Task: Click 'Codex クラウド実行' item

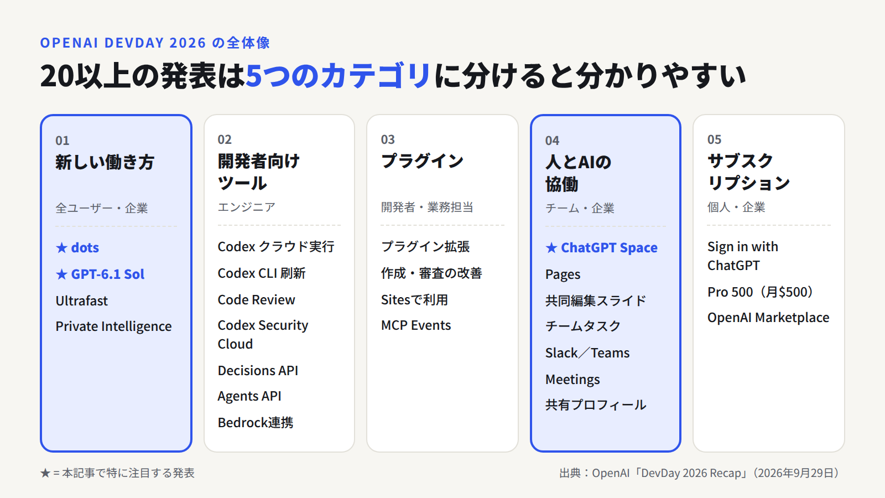Action: point(276,247)
